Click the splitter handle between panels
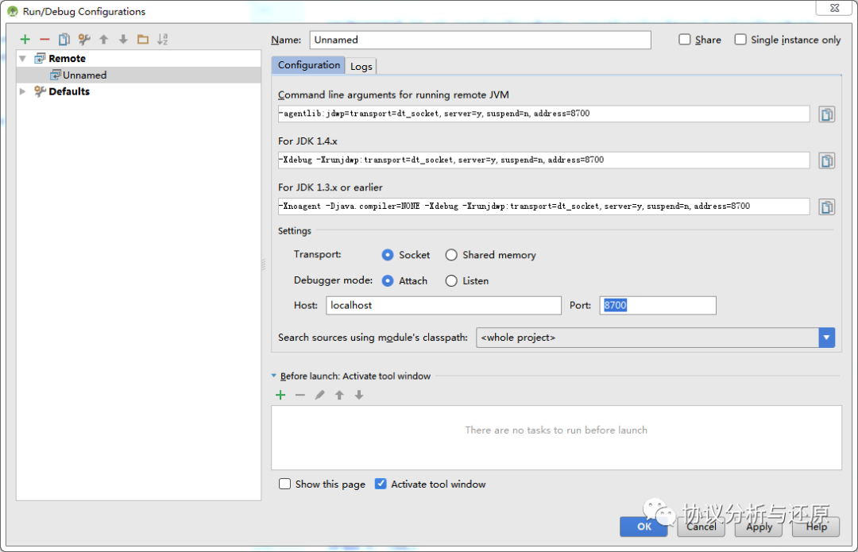Viewport: 858px width, 552px height. (x=264, y=264)
